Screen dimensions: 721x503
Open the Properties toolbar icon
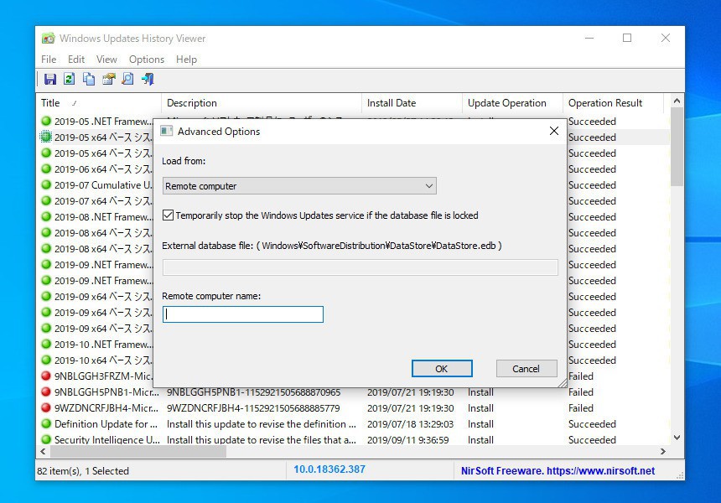click(109, 80)
